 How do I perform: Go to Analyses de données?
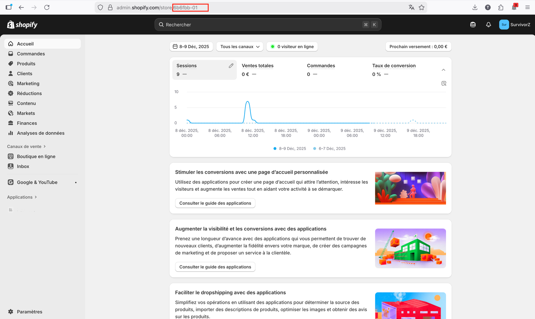[40, 133]
